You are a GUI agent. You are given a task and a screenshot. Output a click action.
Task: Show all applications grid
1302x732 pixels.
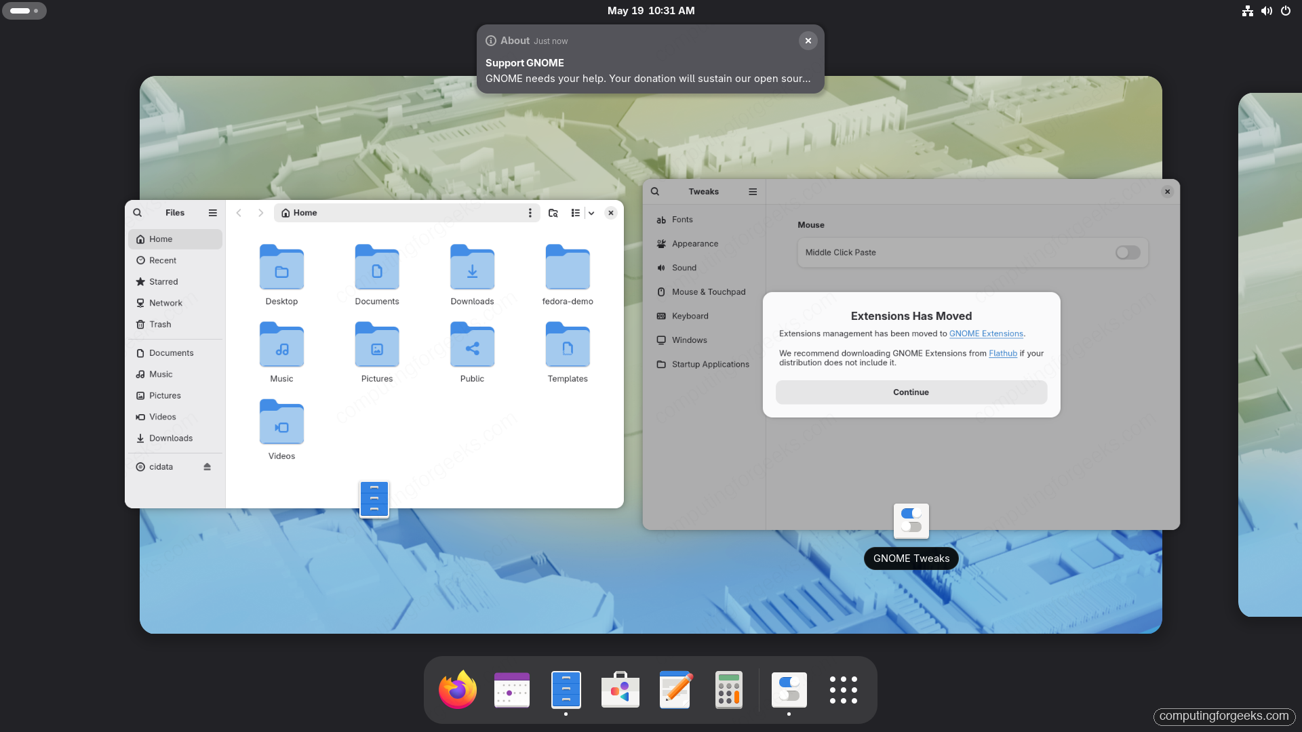pos(844,689)
